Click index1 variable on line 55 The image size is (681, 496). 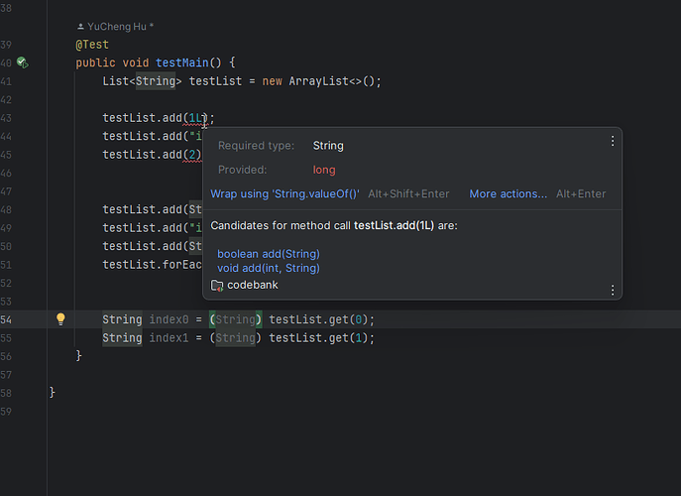169,337
